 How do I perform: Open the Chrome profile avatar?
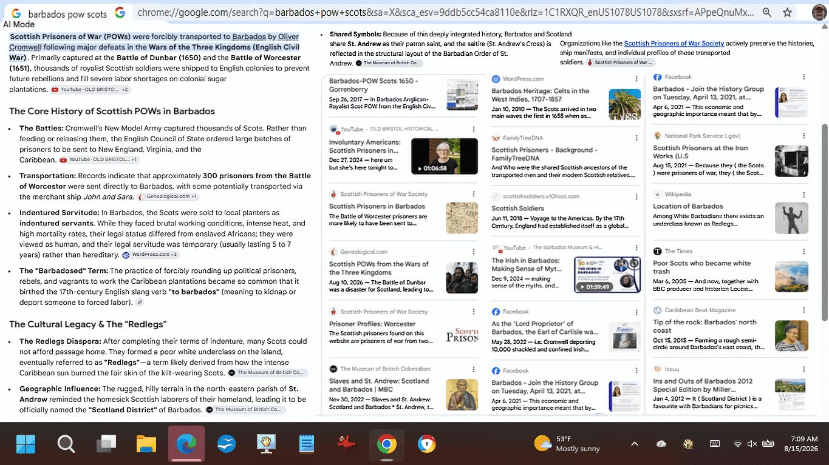click(819, 12)
